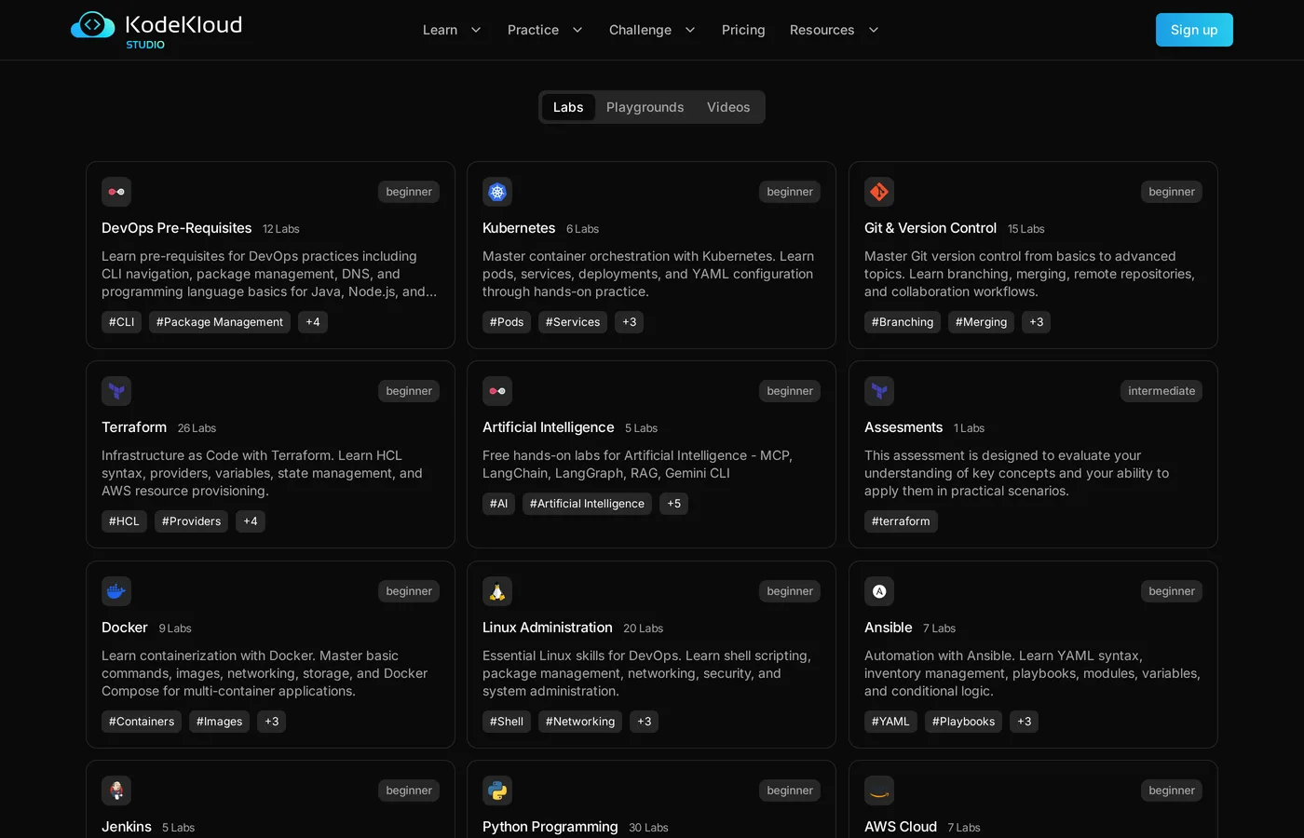1304x838 pixels.
Task: Open the AWS Cloud title
Action: click(901, 827)
